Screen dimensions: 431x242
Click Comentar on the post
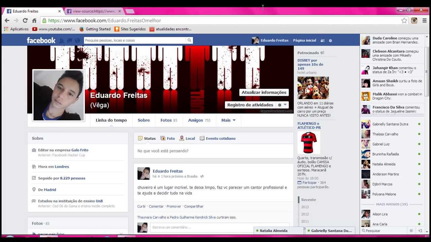pyautogui.click(x=156, y=206)
